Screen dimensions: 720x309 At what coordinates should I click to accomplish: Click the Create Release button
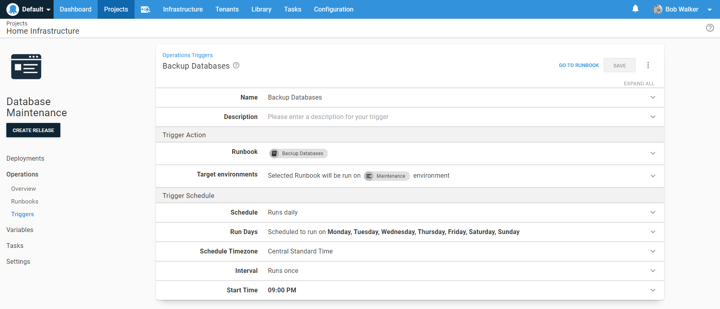33,130
